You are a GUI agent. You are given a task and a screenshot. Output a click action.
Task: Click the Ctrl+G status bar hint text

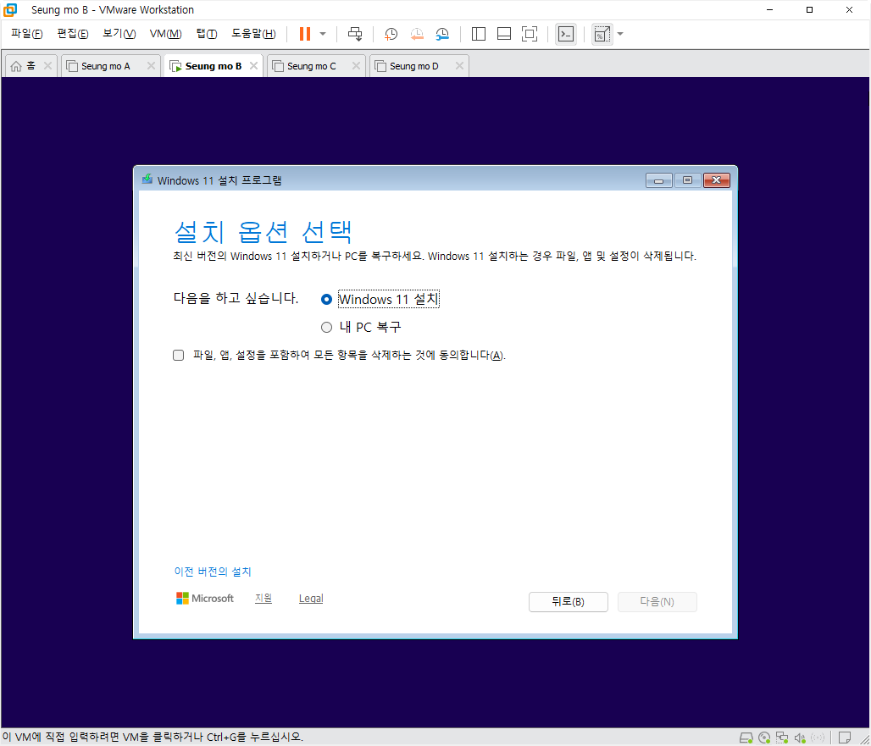click(153, 738)
